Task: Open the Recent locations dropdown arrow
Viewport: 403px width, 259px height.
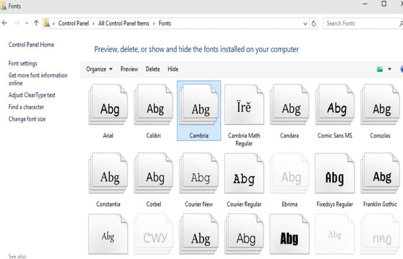Action: click(x=26, y=23)
